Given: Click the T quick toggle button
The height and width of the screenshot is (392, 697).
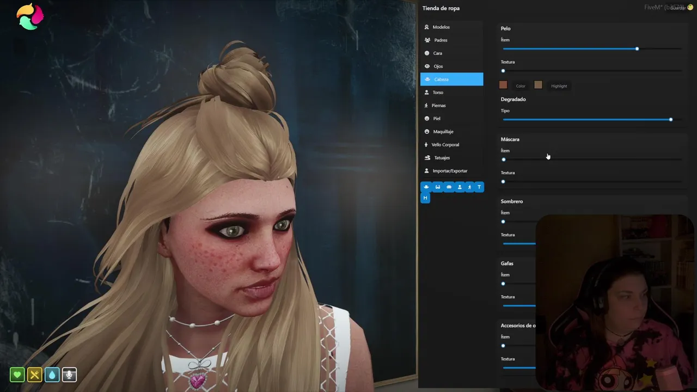Looking at the screenshot, I should (x=479, y=187).
